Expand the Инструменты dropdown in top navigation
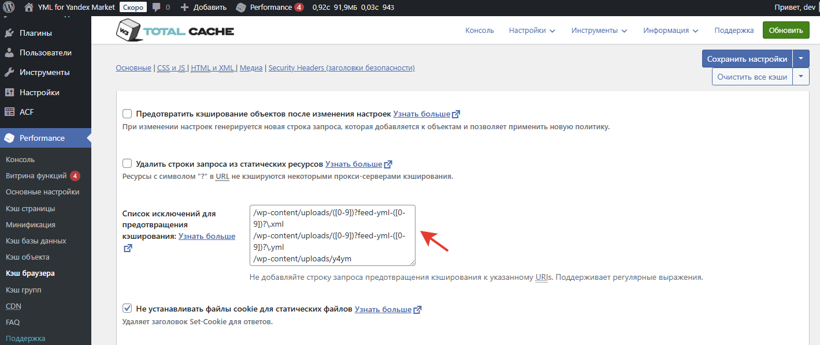Screen dimensions: 820x345 click(599, 31)
